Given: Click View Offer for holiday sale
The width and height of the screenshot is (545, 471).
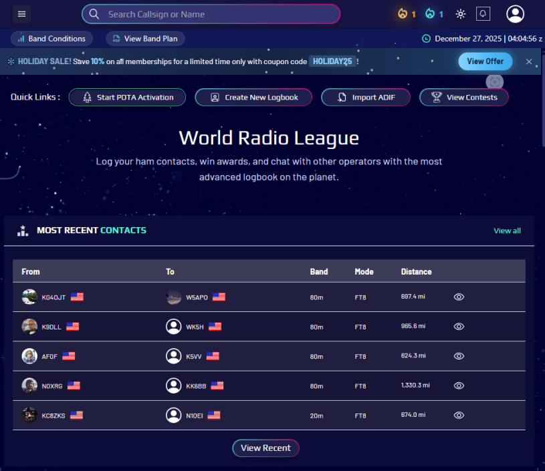Looking at the screenshot, I should [x=485, y=61].
